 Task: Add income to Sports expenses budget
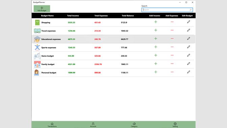(x=156, y=47)
